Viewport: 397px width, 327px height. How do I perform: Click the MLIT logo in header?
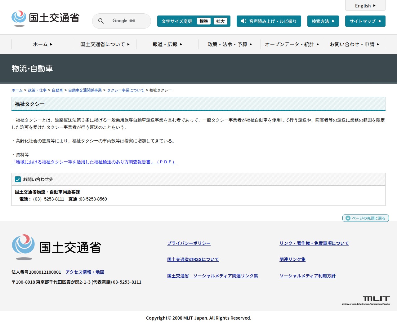pyautogui.click(x=46, y=18)
